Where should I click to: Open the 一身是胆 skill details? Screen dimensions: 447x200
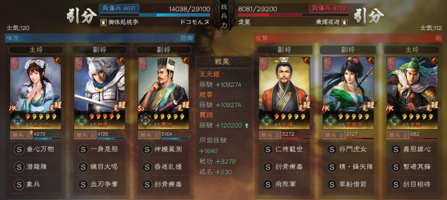[99, 149]
